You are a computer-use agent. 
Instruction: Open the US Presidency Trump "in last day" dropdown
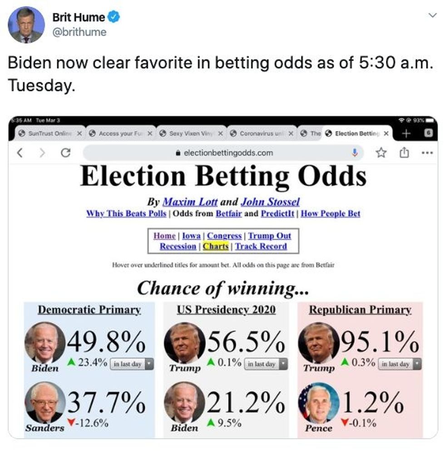pyautogui.click(x=266, y=364)
